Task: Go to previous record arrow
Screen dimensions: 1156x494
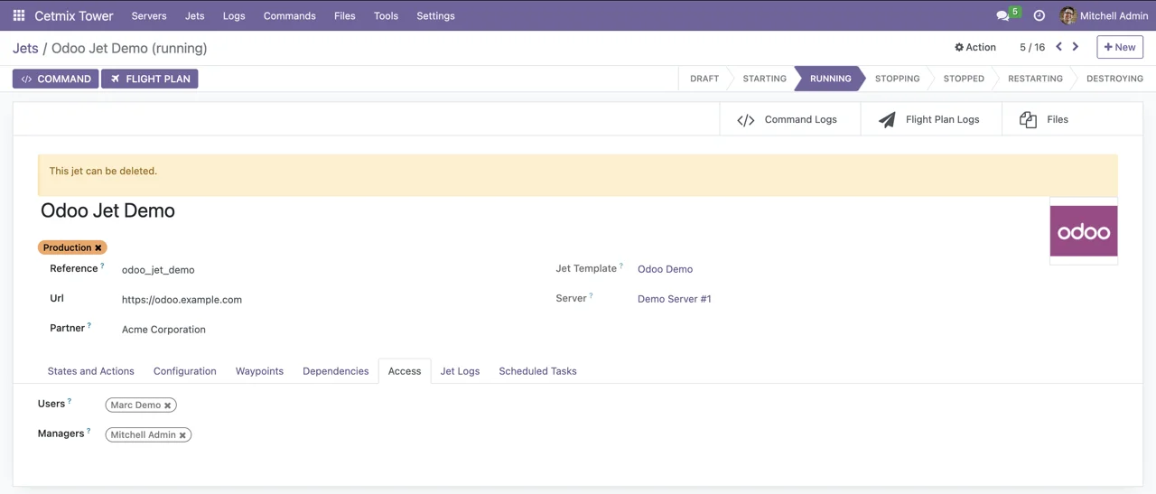Action: (1058, 47)
